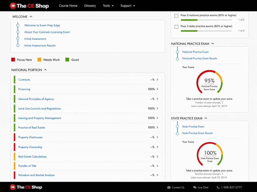Open the Property Ownership topic

click(30, 147)
